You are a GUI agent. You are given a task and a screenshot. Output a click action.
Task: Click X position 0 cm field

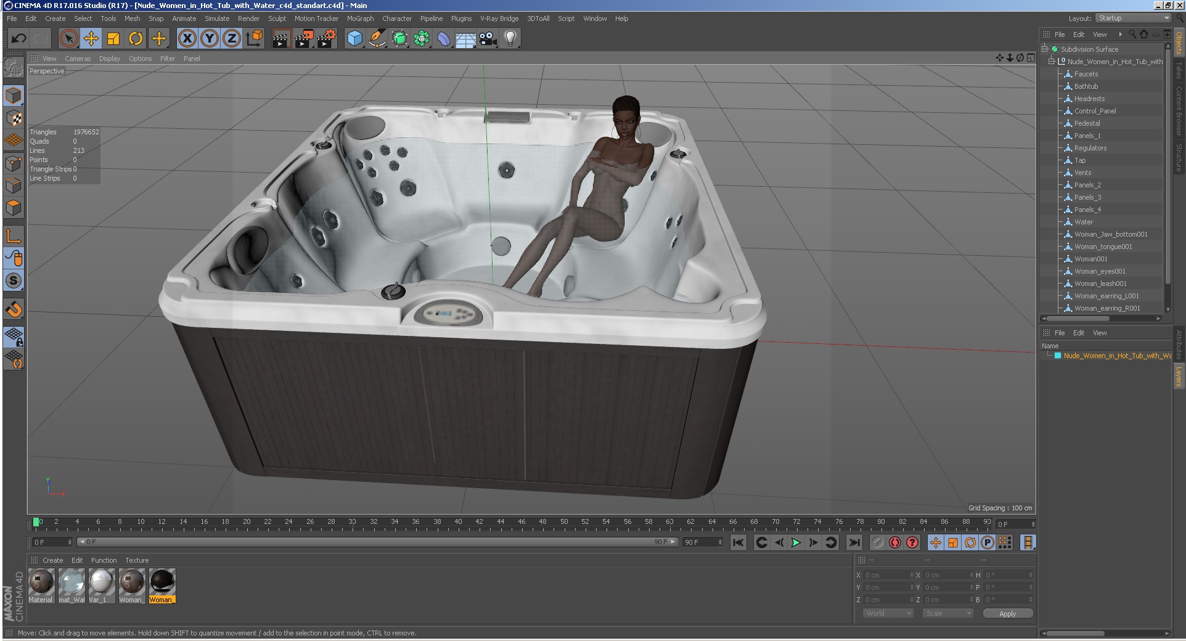pos(888,575)
